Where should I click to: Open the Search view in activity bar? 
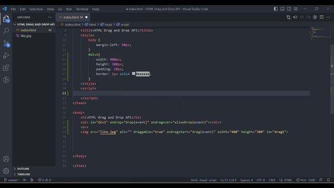(6, 31)
